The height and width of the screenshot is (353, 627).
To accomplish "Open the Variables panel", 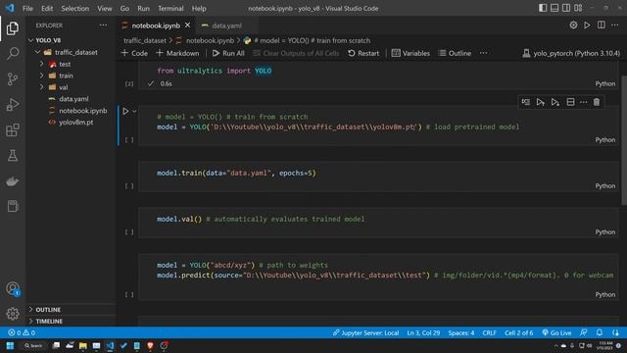I will pos(410,53).
